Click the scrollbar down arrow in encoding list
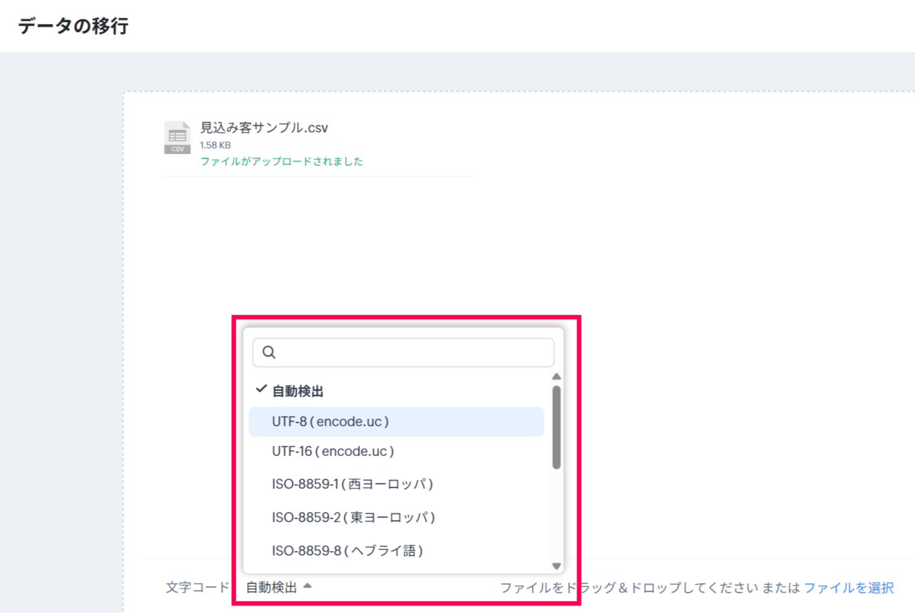The height and width of the screenshot is (613, 915). [x=556, y=566]
